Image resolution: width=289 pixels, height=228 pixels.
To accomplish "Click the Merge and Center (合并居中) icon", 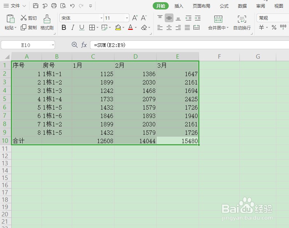I will coord(218,19).
